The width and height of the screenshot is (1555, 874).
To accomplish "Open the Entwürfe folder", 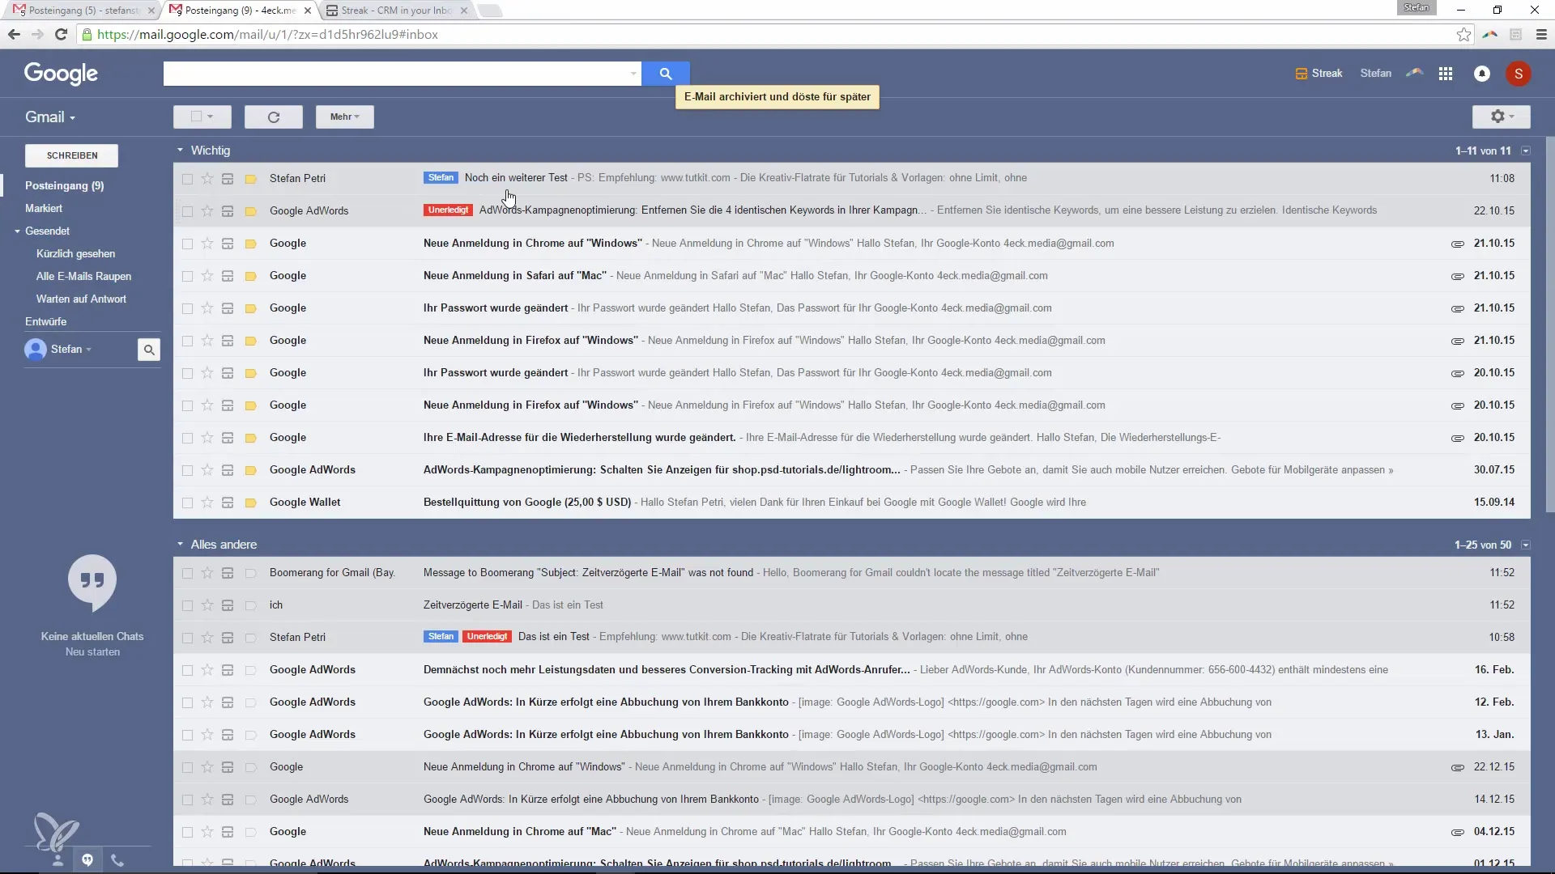I will pyautogui.click(x=46, y=321).
